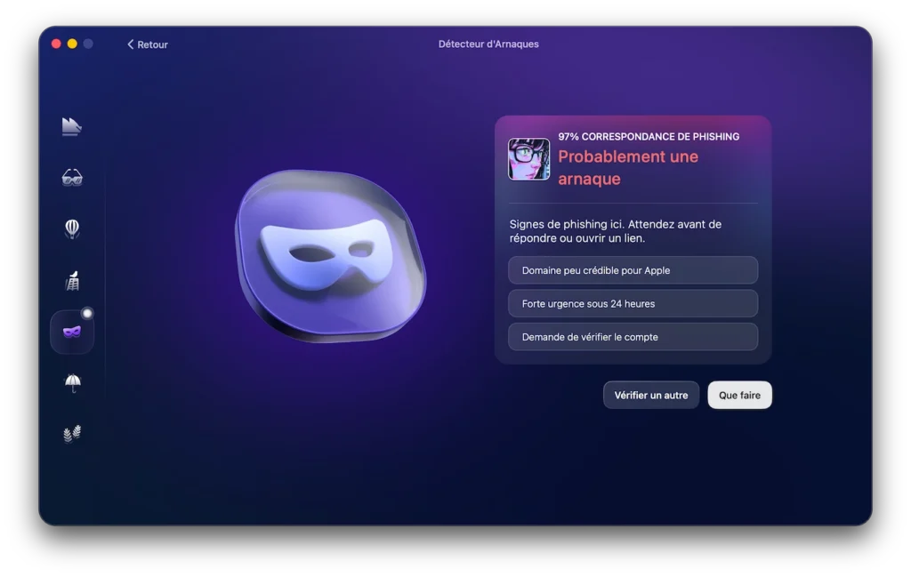Click the assistant avatar thumbnail
The width and height of the screenshot is (911, 577).
coord(528,158)
